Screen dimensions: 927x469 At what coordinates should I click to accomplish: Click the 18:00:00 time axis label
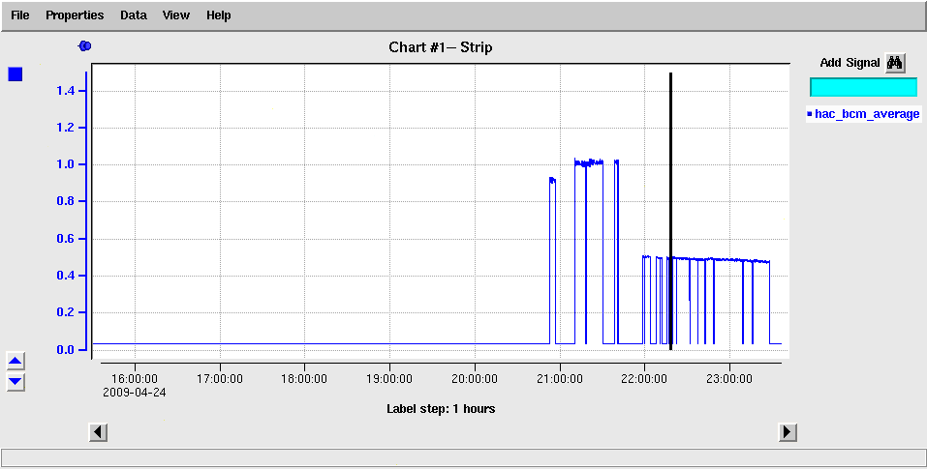coord(304,379)
